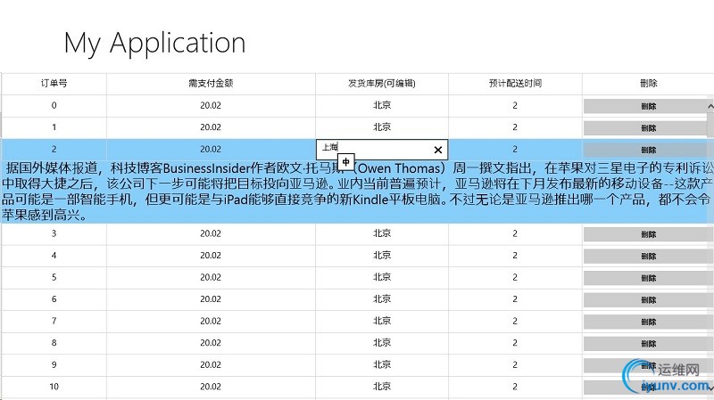Click the 中 input method indicator
The image size is (714, 400).
point(346,162)
